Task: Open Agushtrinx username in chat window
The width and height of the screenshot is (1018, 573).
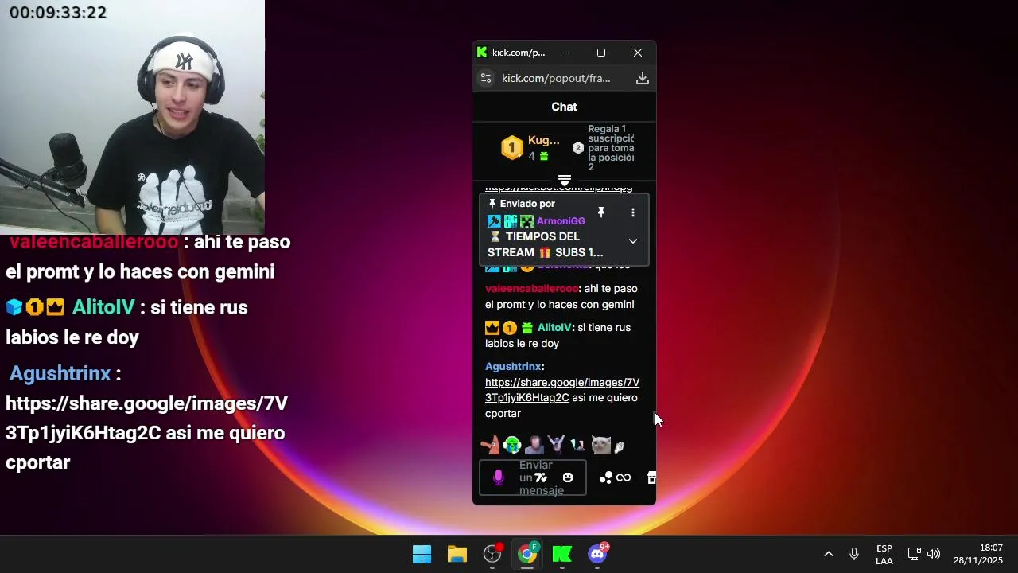Action: point(513,367)
